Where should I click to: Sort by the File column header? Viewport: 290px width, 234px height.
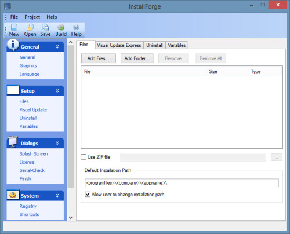click(144, 71)
